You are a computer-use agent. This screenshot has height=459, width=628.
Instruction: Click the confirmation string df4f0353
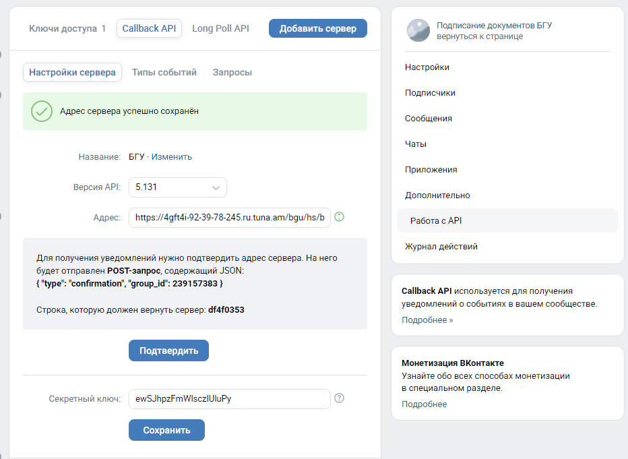[x=226, y=309]
